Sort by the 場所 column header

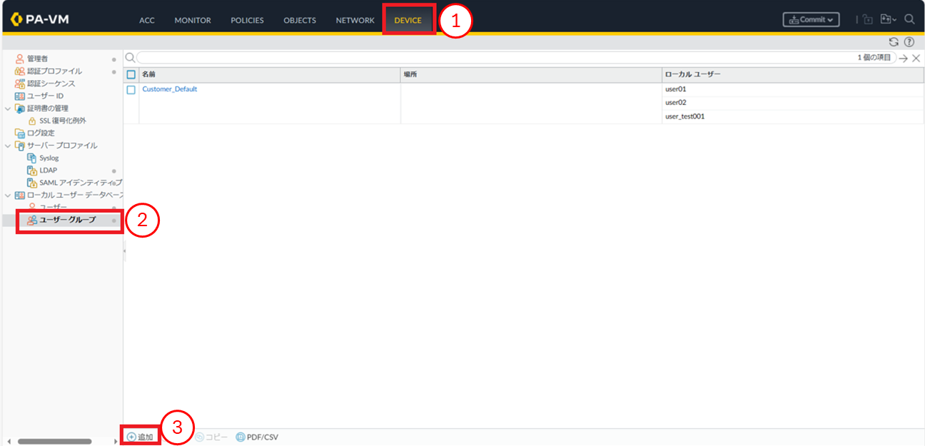click(531, 74)
